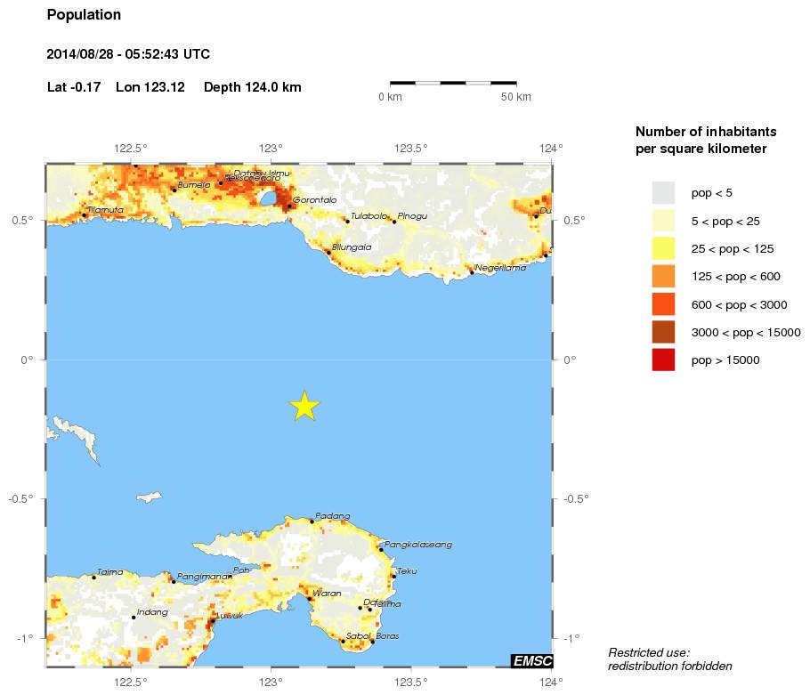Select the gray 'pop < 5' legend swatch
The image size is (810, 695).
click(x=663, y=193)
